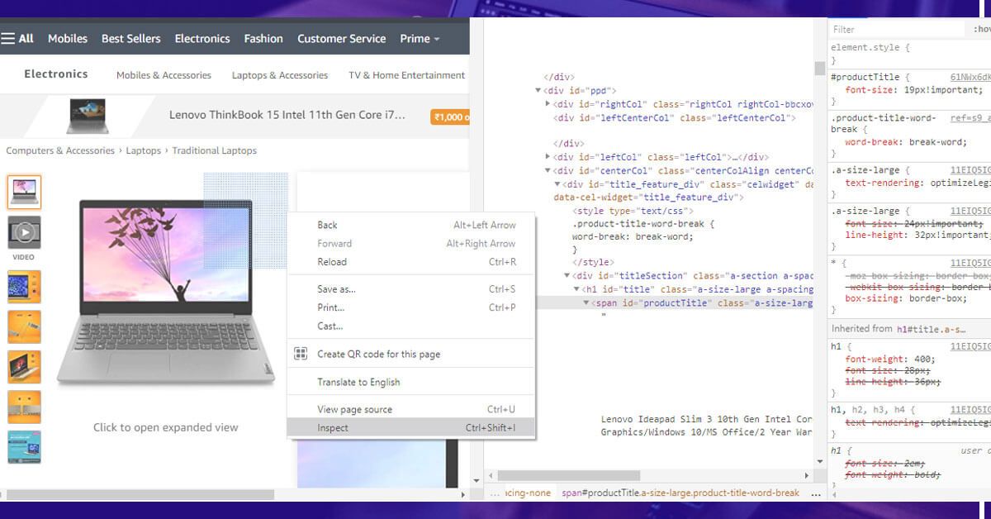Collapse the span id="productTitle" node
The width and height of the screenshot is (991, 519).
tap(586, 303)
